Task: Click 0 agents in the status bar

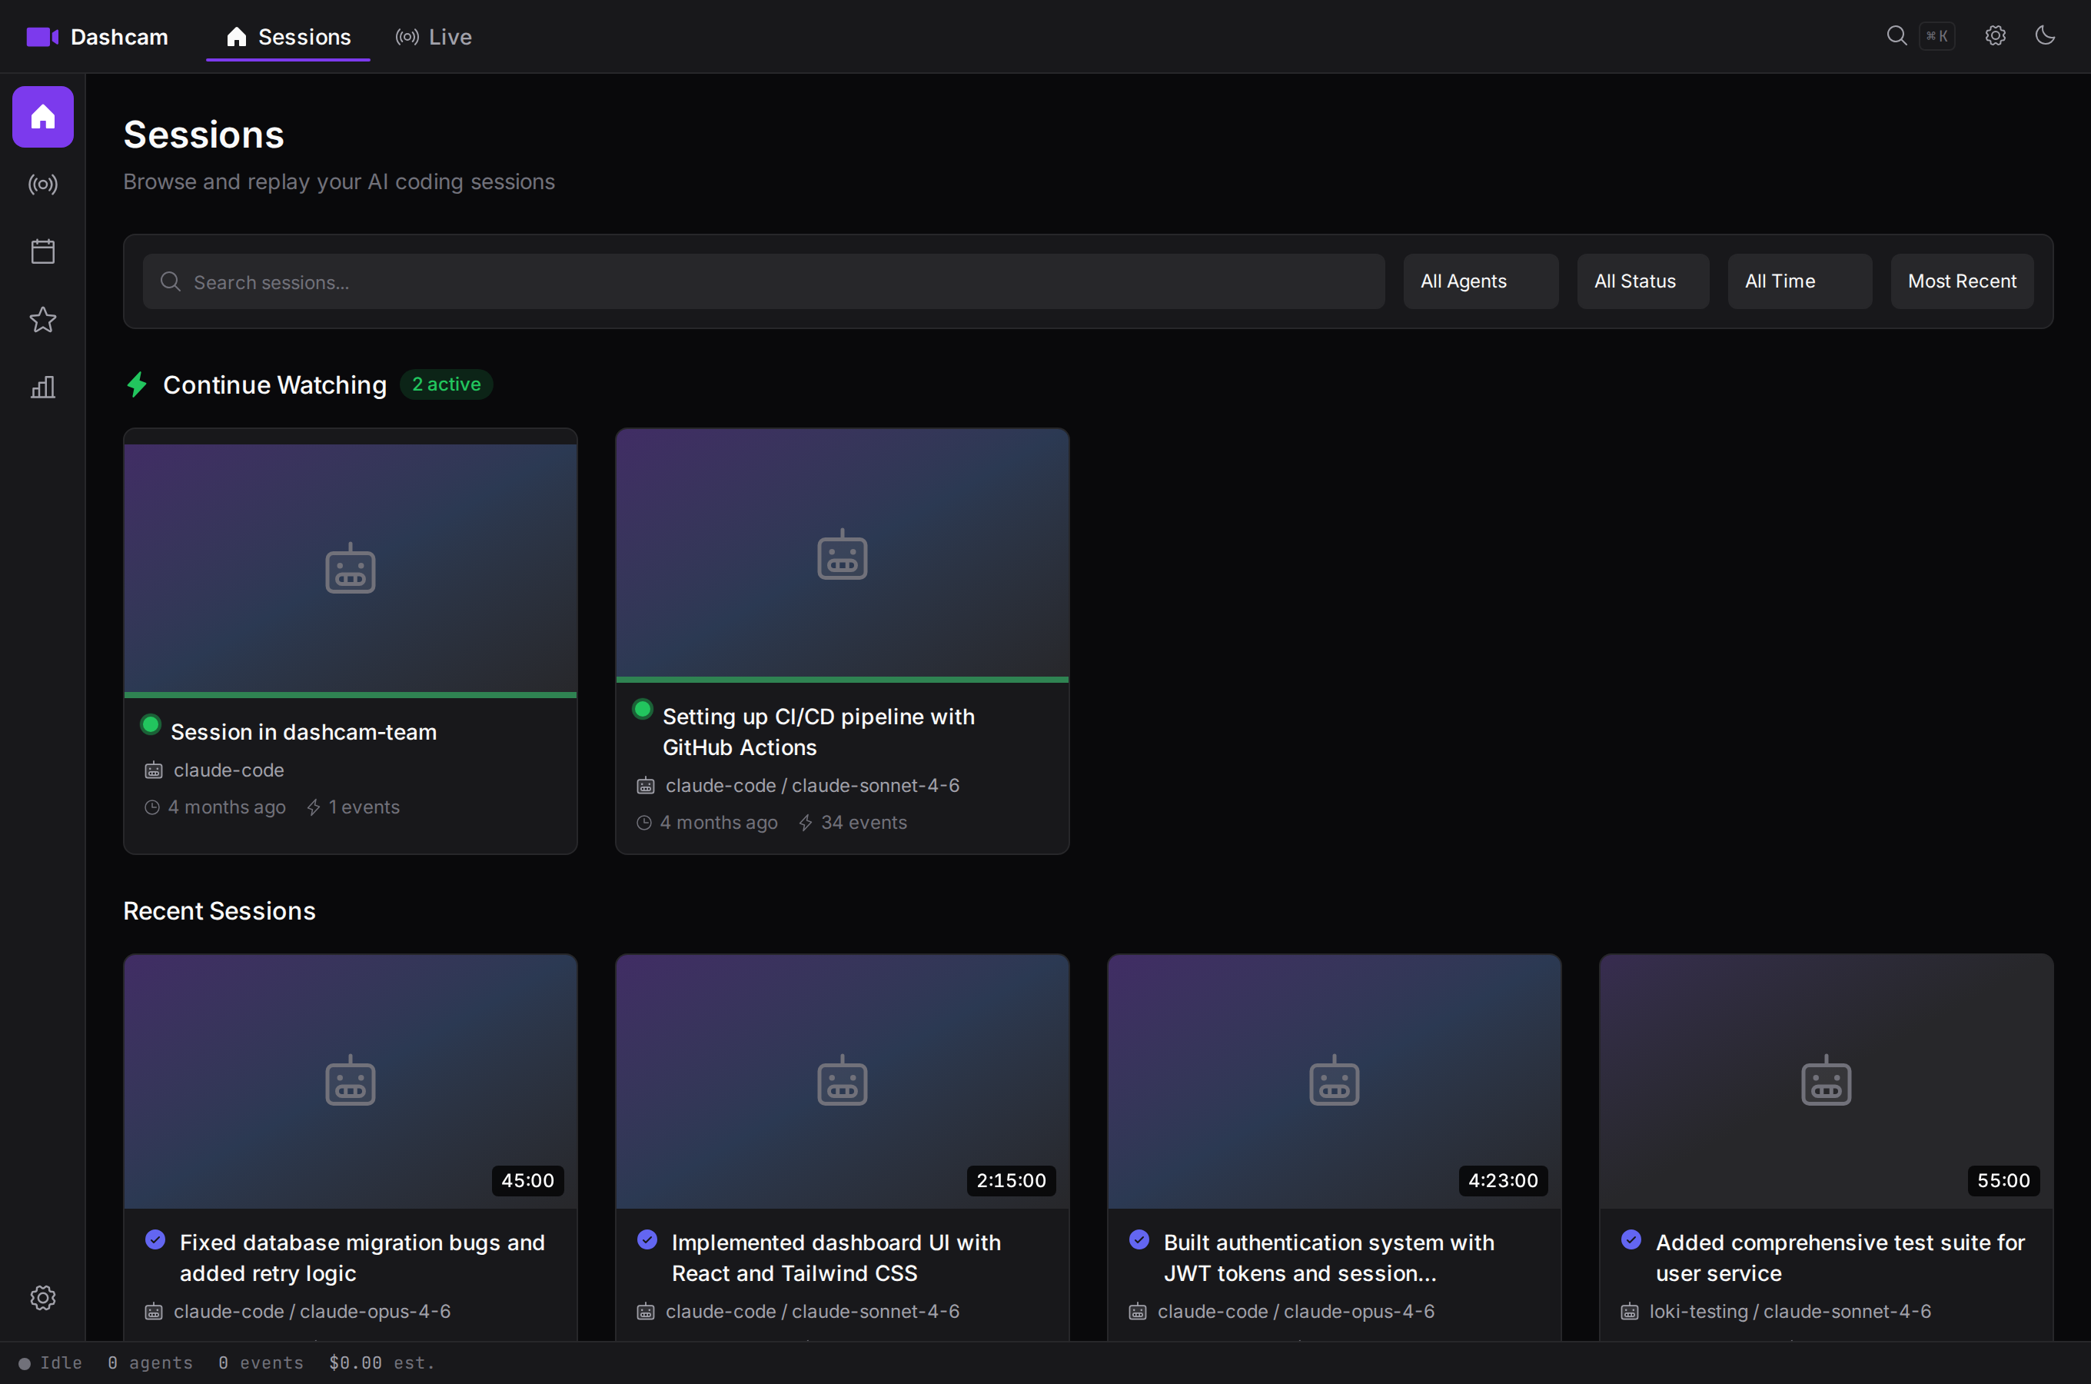Action: (150, 1362)
